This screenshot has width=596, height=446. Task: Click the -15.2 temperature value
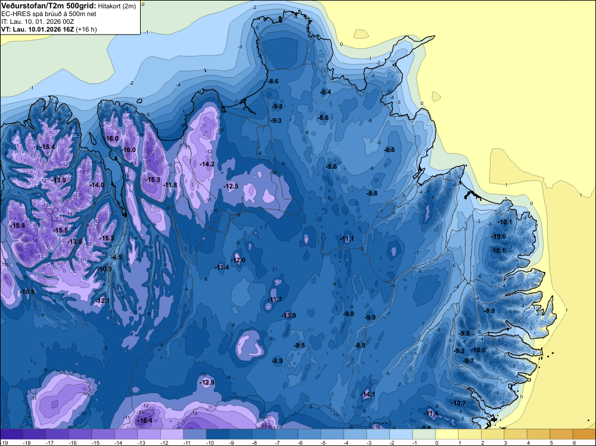tap(107, 238)
